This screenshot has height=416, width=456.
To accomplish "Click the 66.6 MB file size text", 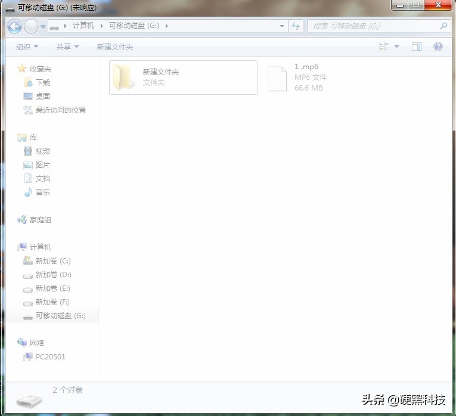I will tap(309, 88).
